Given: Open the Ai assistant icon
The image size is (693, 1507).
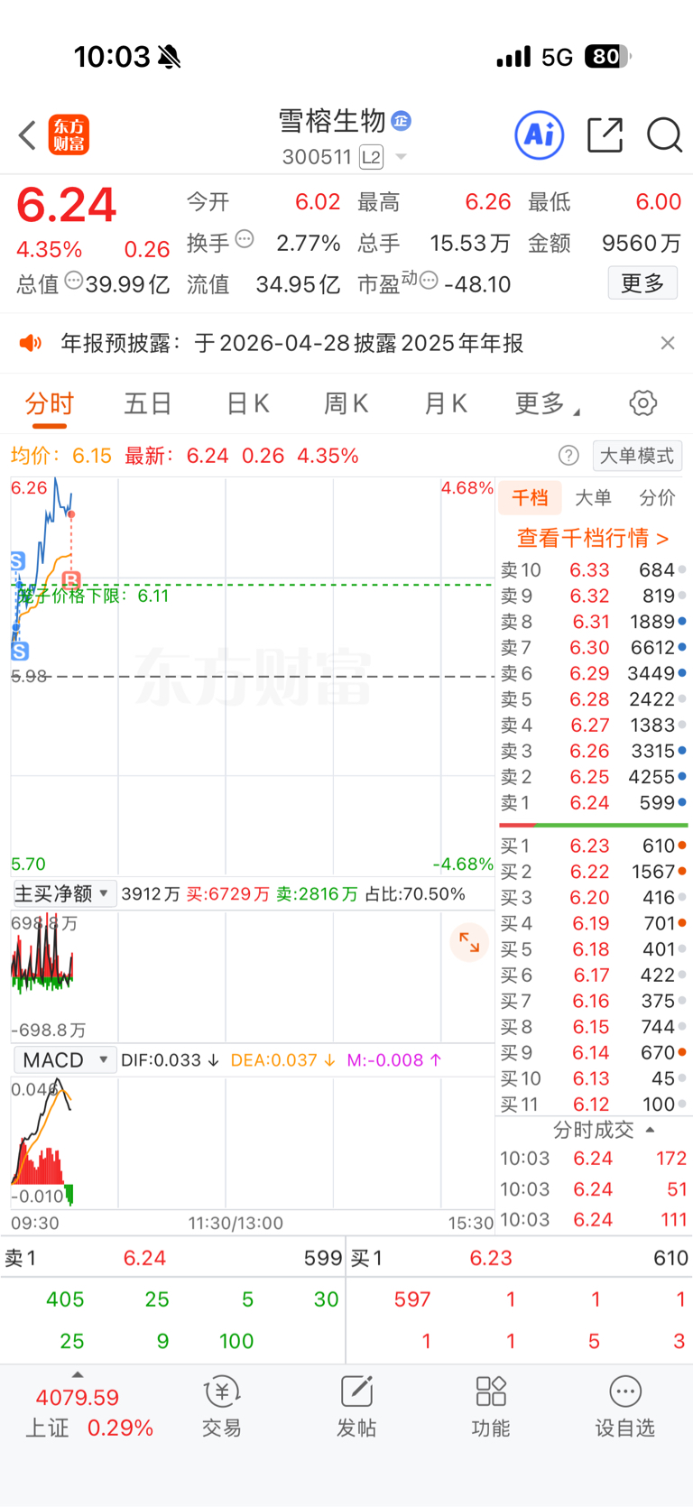Looking at the screenshot, I should pyautogui.click(x=540, y=135).
